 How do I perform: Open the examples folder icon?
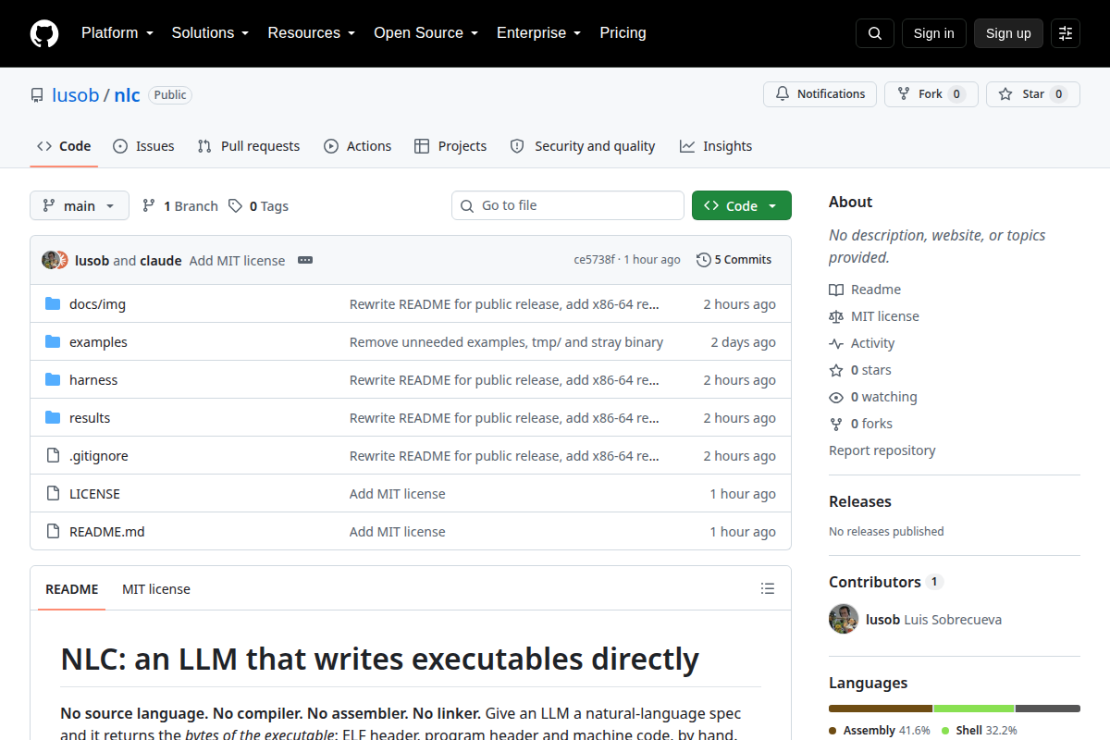[x=53, y=342]
